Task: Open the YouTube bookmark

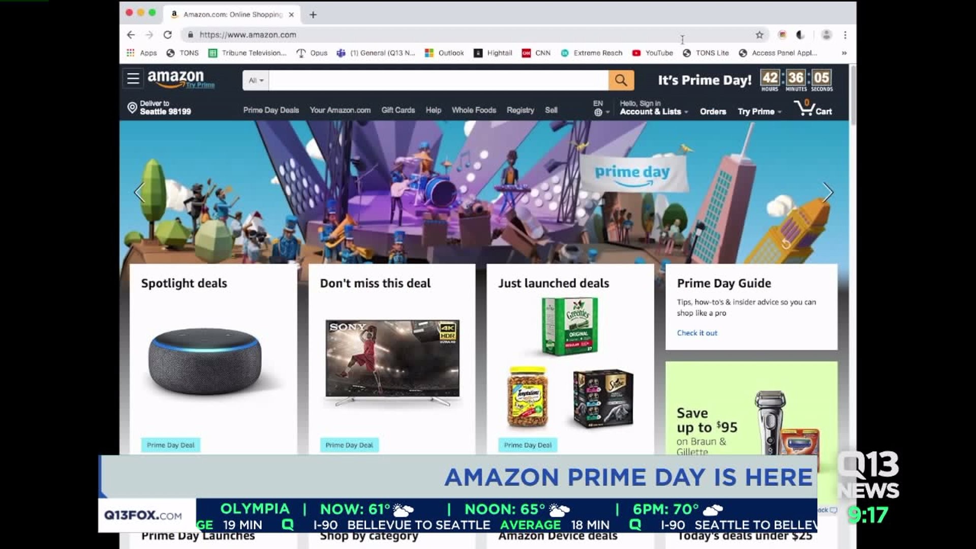Action: [653, 53]
